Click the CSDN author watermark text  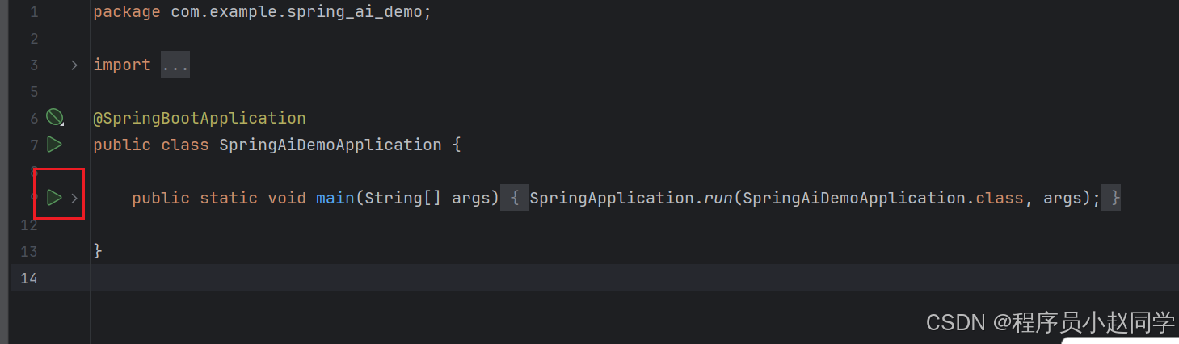coord(1051,323)
